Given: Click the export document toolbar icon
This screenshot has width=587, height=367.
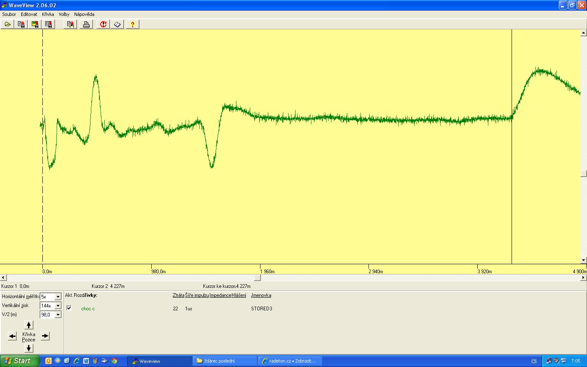Looking at the screenshot, I should [71, 24].
